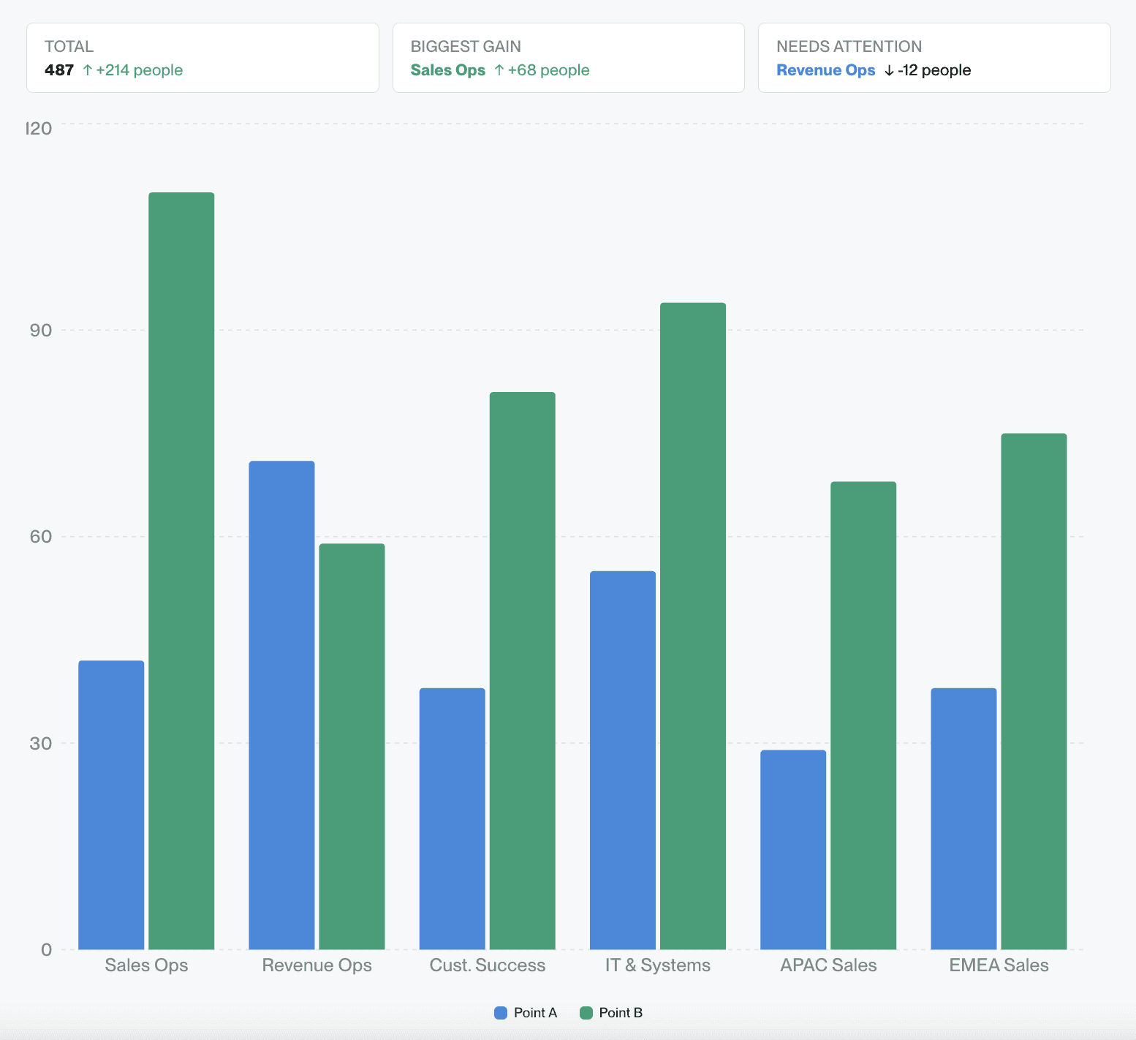This screenshot has width=1136, height=1040.
Task: Click the 'Sales Ops' x-axis label
Action: (x=146, y=965)
